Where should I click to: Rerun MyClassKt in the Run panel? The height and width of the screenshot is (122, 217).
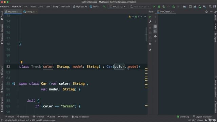pyautogui.click(x=150, y=17)
